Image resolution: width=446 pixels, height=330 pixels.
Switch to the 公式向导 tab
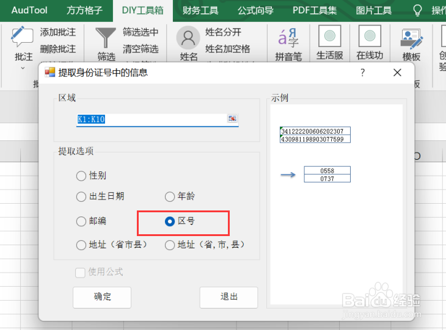pyautogui.click(x=255, y=10)
